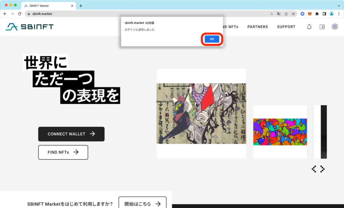The width and height of the screenshot is (344, 208).
Task: Open the Chrome three-dot menu
Action: coord(339,14)
